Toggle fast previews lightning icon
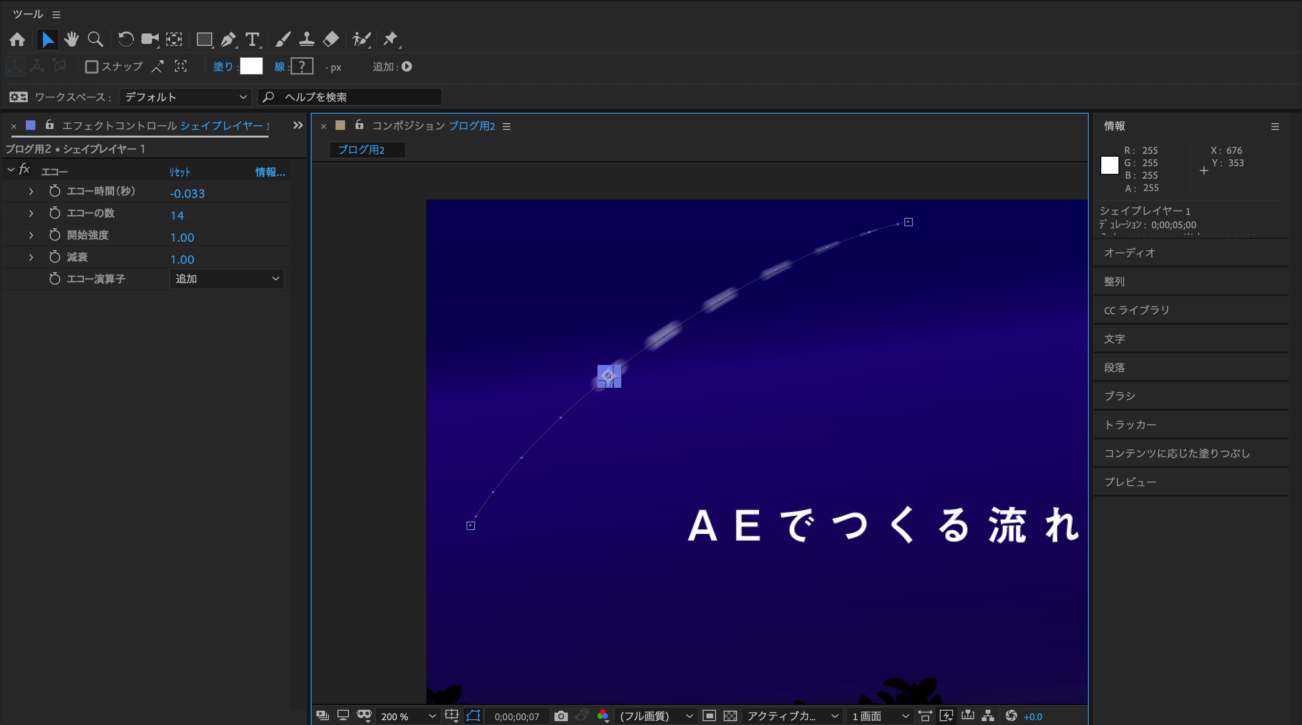The height and width of the screenshot is (725, 1302). point(945,716)
